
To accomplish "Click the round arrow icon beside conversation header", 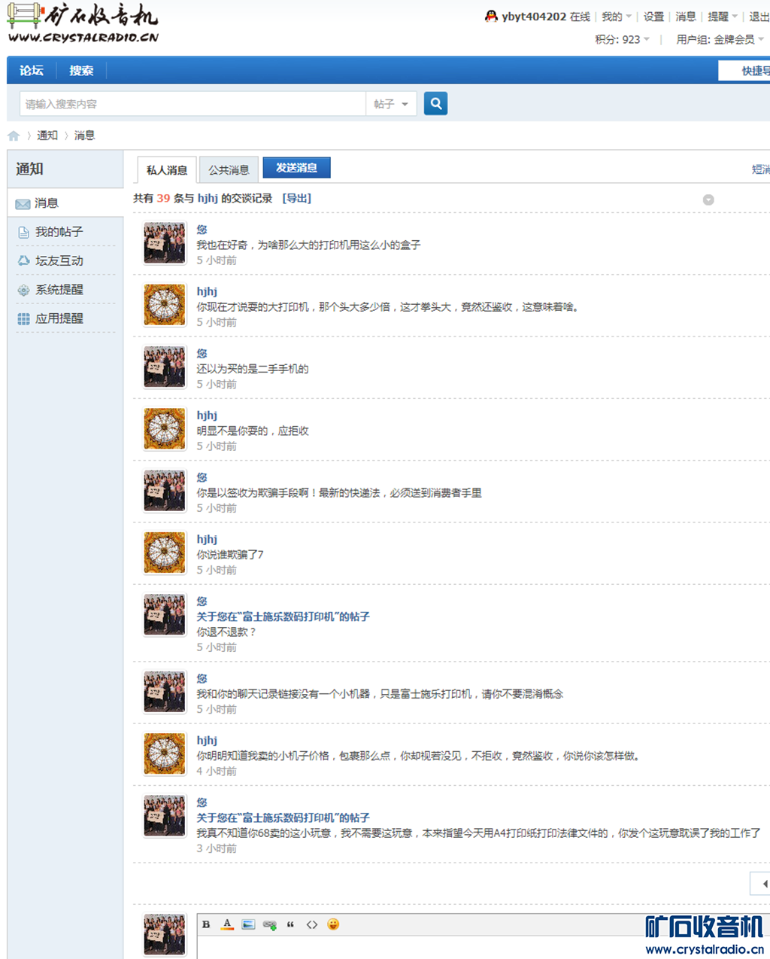I will point(708,199).
